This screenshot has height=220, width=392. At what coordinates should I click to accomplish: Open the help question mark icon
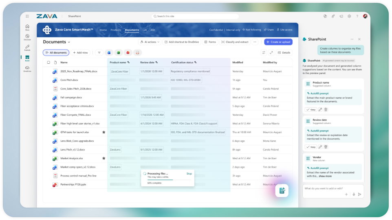pyautogui.click(x=357, y=16)
